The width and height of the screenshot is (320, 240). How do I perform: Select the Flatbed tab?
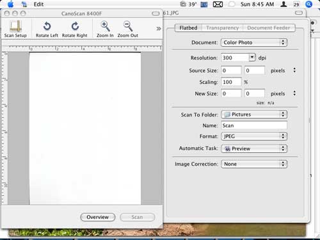(x=188, y=28)
